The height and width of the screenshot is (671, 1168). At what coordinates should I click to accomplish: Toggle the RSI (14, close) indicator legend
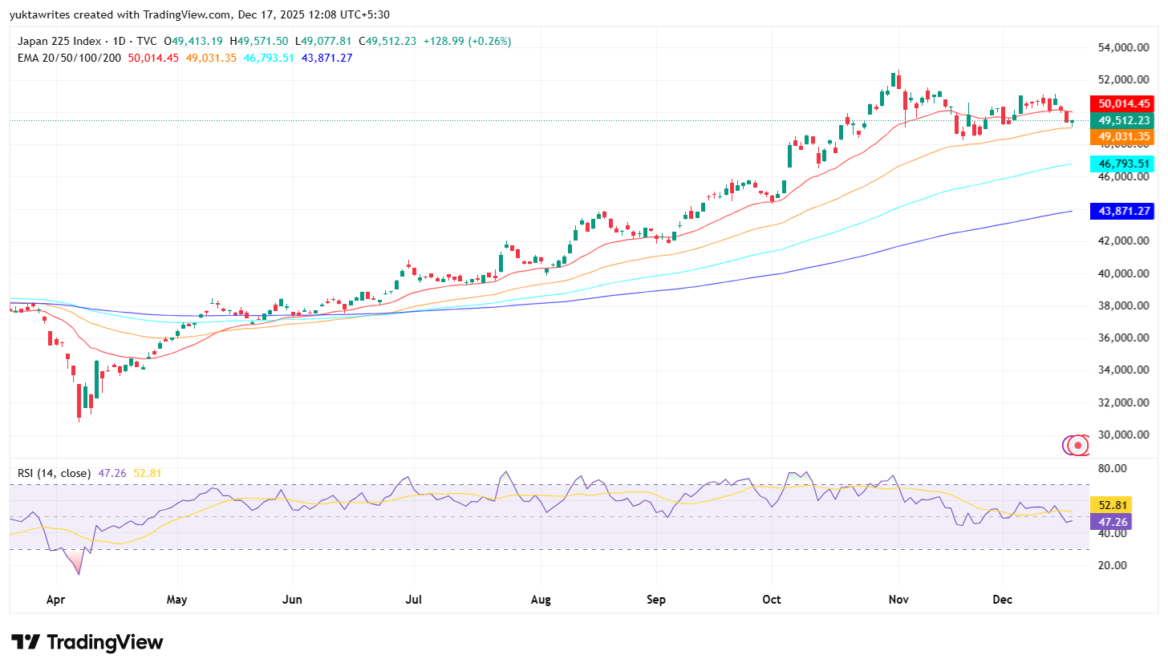[54, 473]
